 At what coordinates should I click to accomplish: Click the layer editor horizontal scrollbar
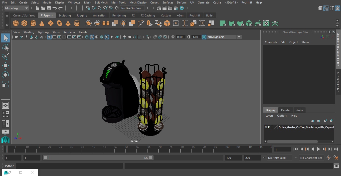(292, 141)
